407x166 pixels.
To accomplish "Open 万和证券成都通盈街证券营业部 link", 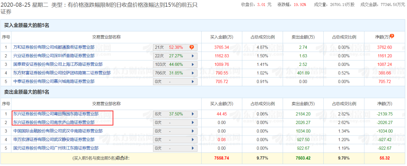I will (x=55, y=47).
